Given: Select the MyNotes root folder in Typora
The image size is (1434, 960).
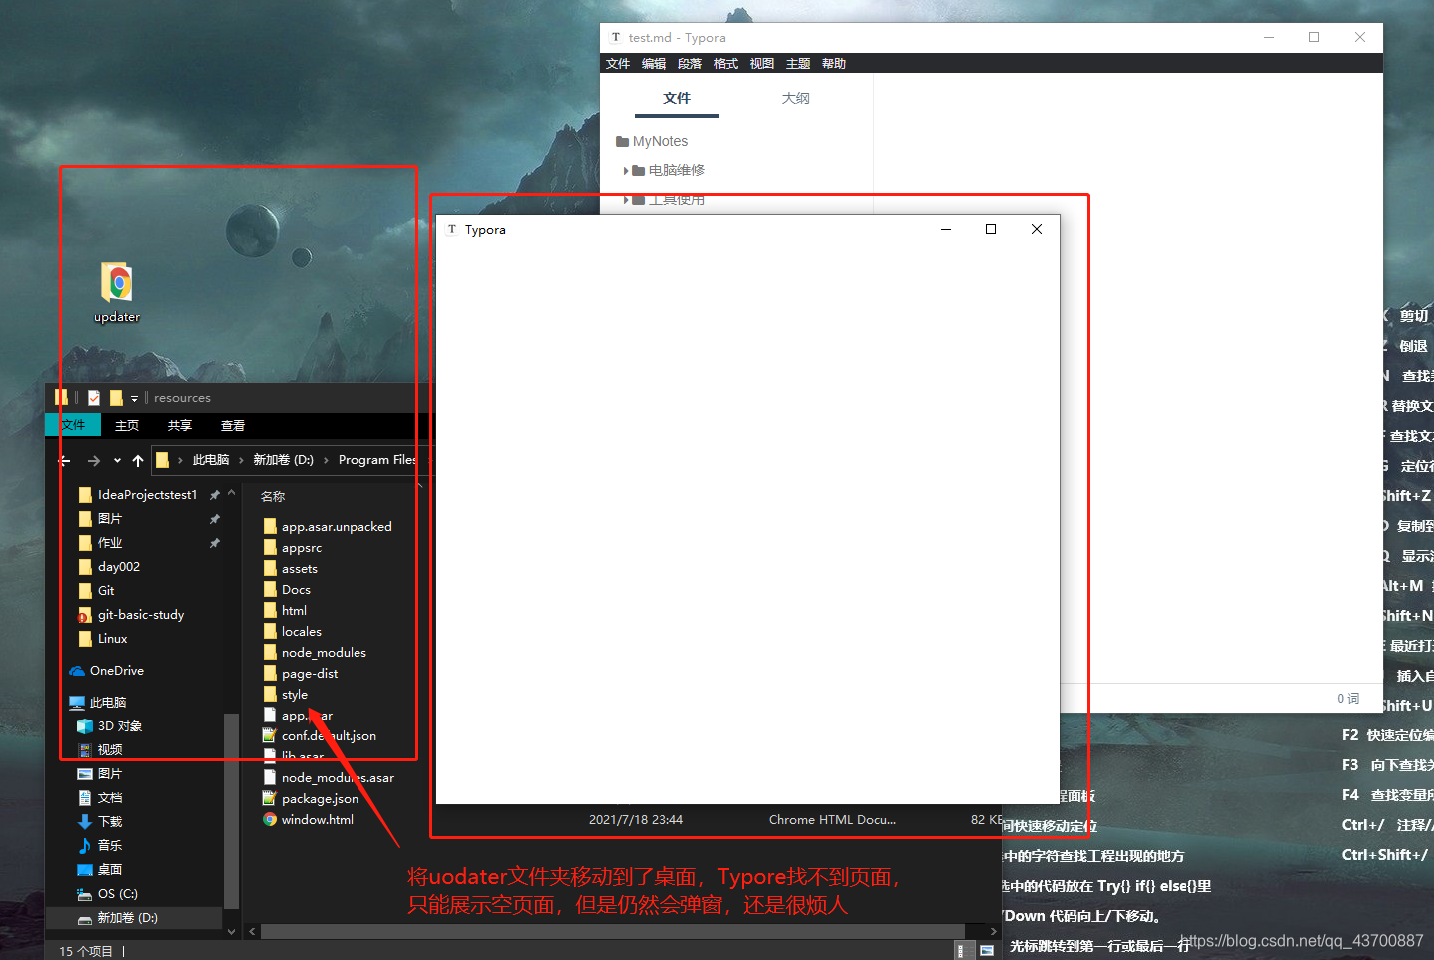Looking at the screenshot, I should point(652,141).
